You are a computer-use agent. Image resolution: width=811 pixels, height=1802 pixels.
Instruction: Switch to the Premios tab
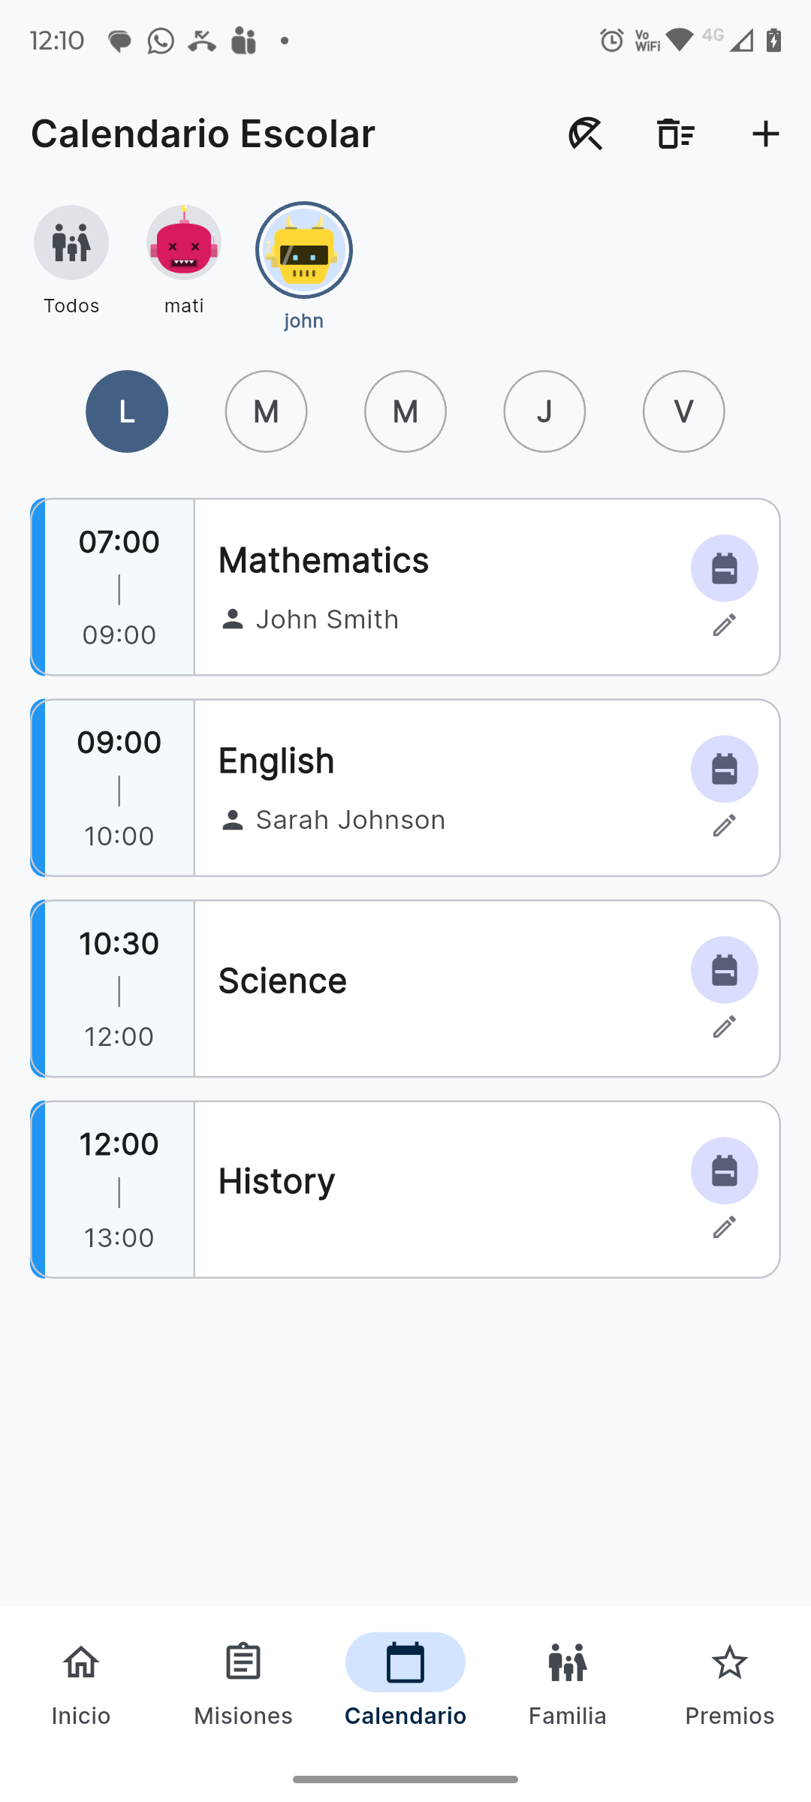(x=730, y=1683)
